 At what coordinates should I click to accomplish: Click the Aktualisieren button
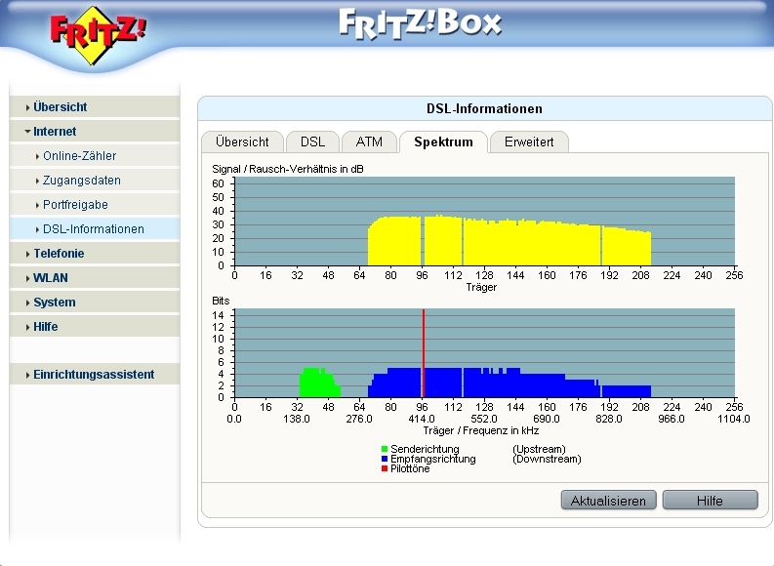tap(609, 501)
